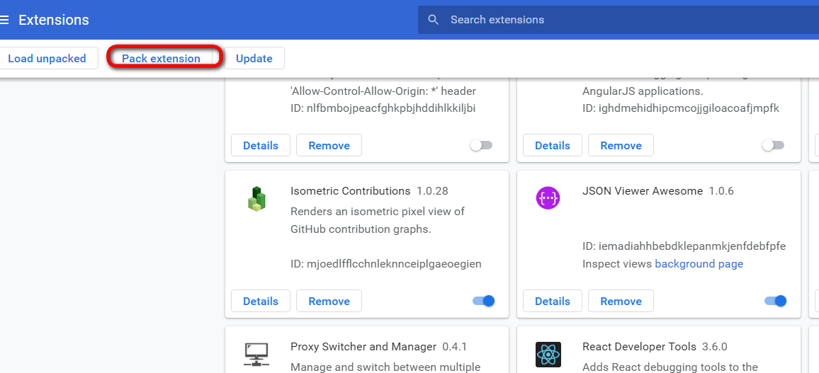Click the Isometric Contributions extension name

tap(351, 191)
